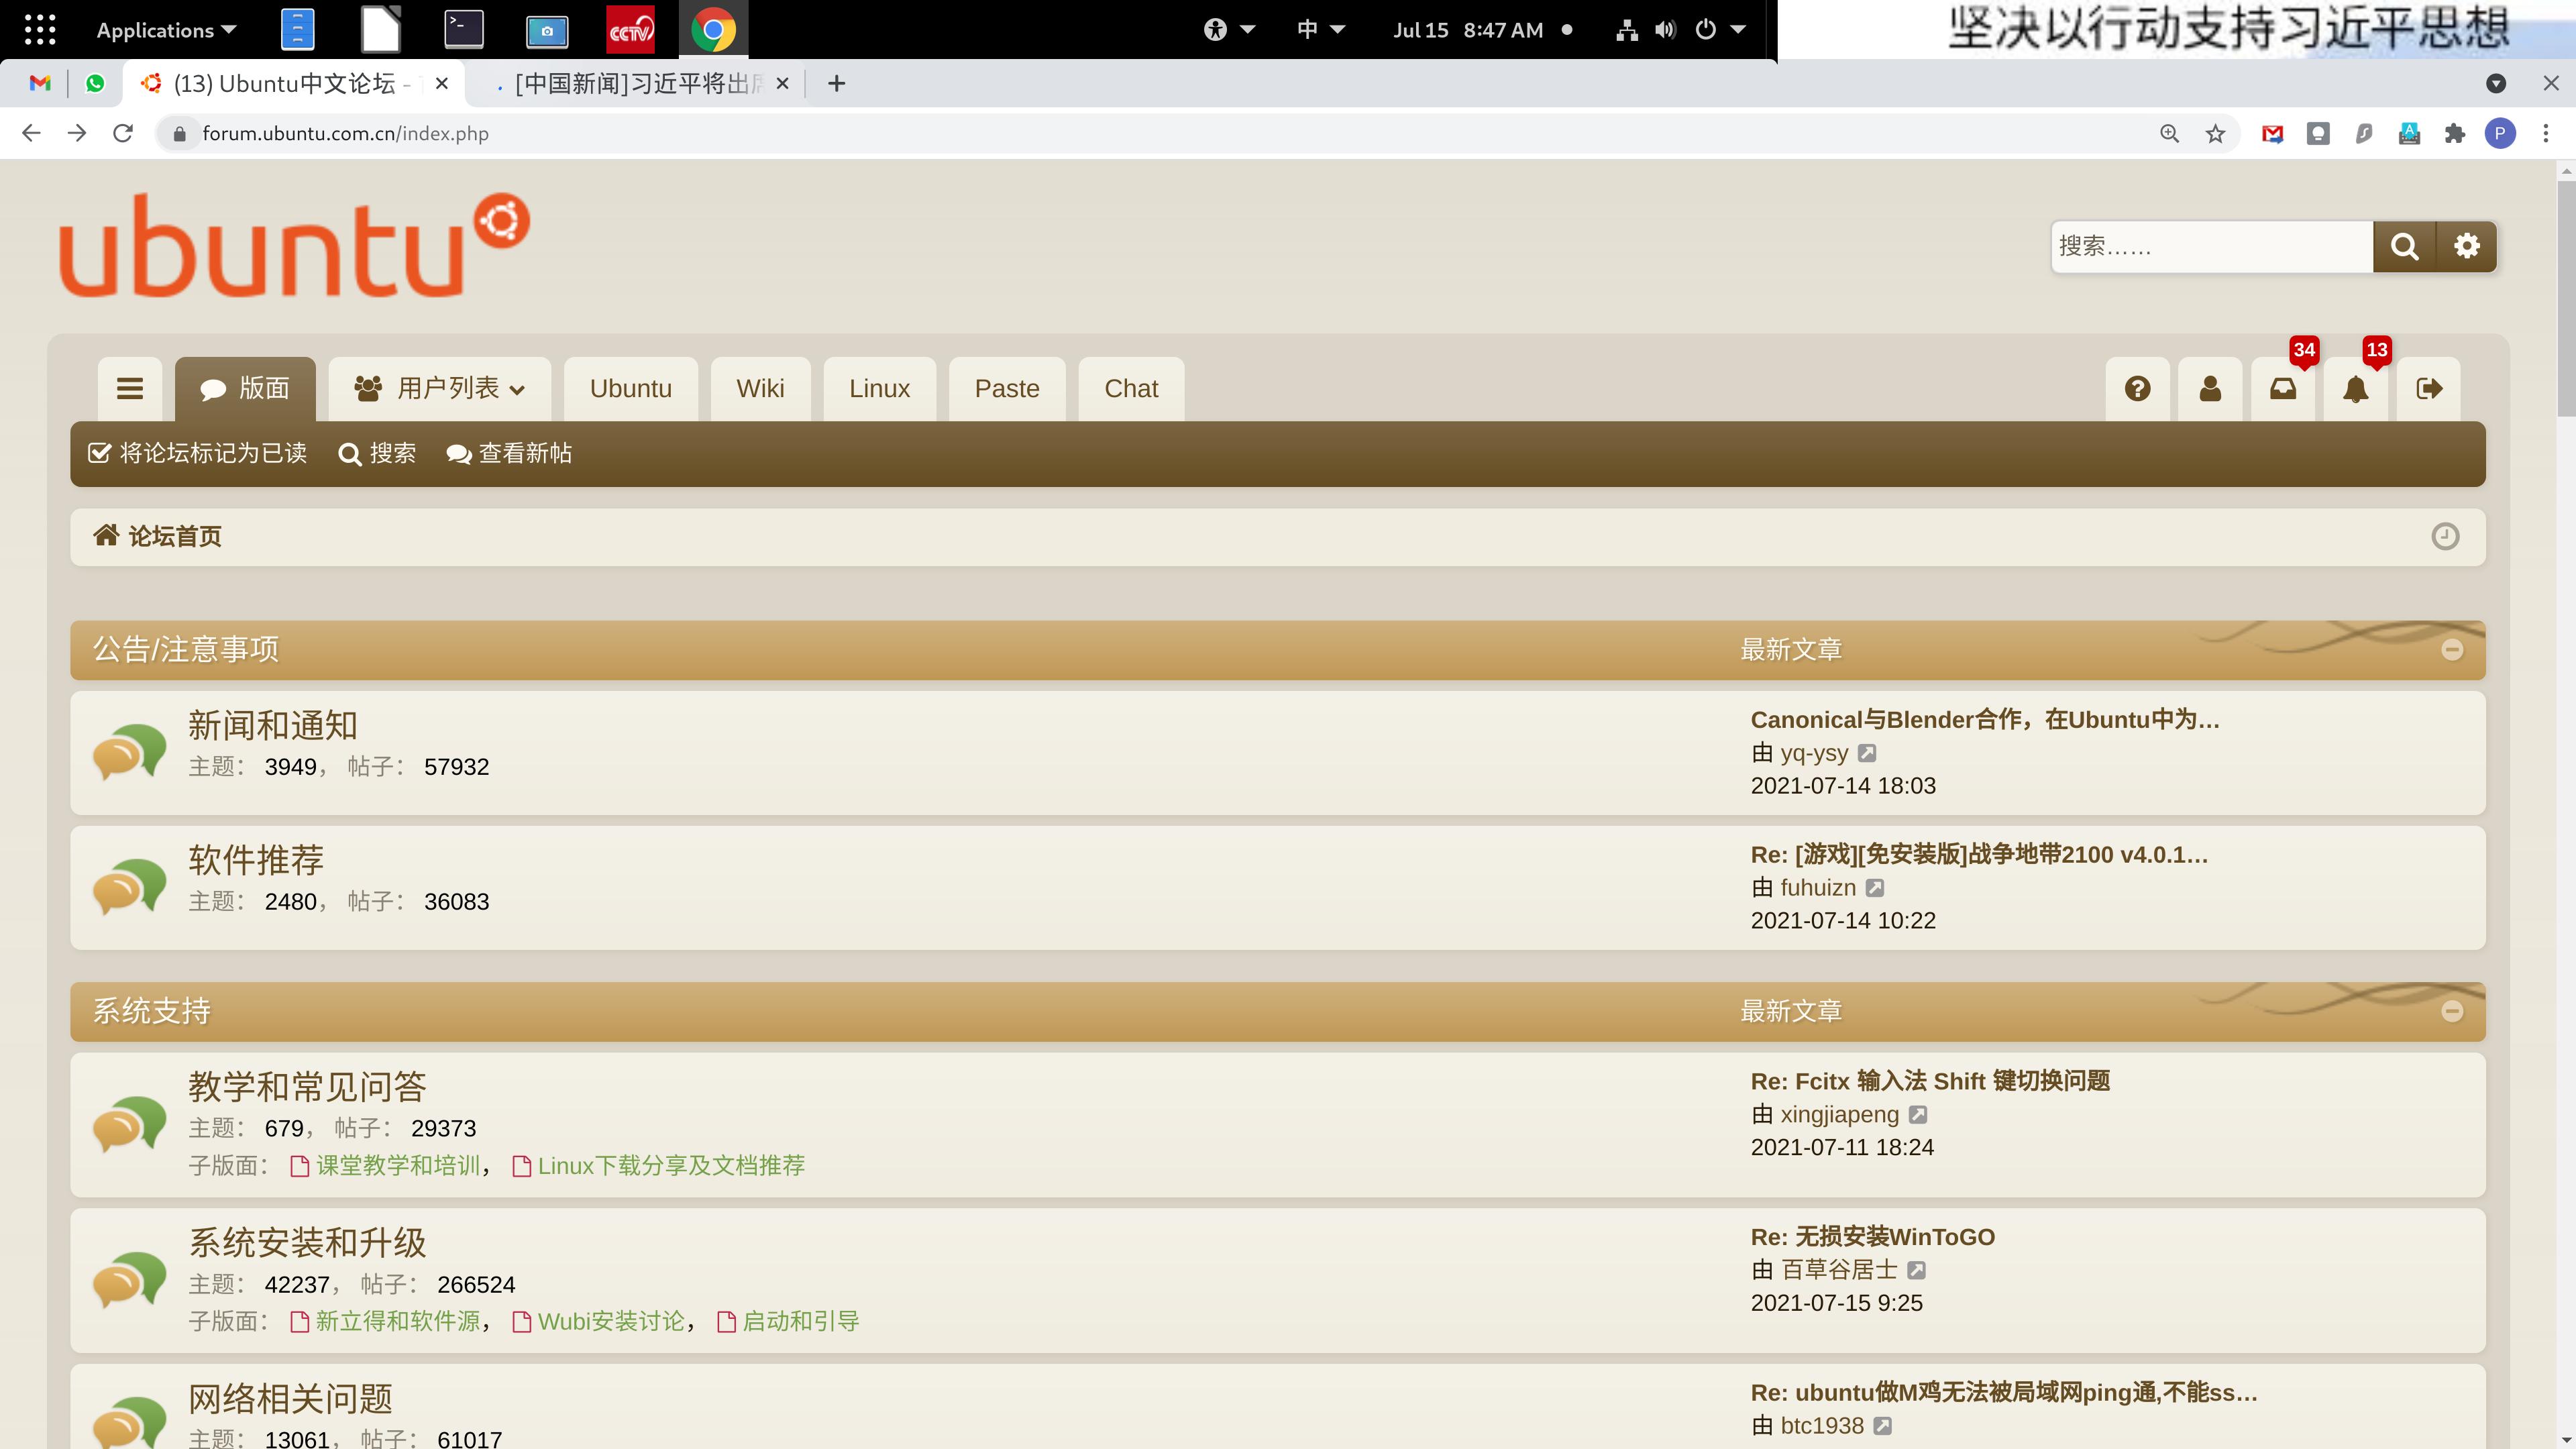
Task: Open the Linux nav tab
Action: tap(880, 389)
